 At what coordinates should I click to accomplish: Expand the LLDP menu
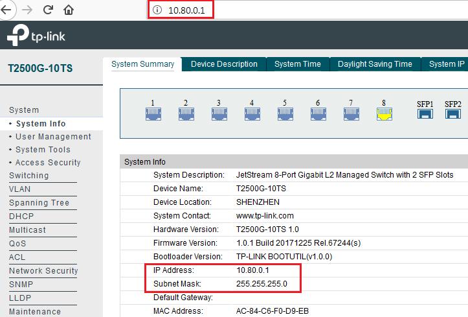(20, 298)
